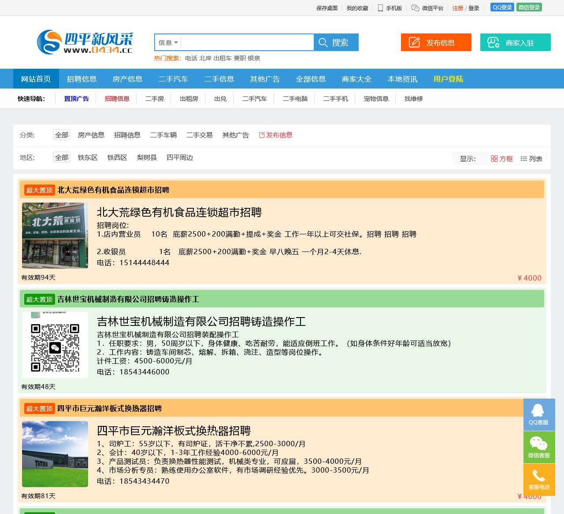Open QQ客服 floating sidebar icon
The image size is (564, 514).
pyautogui.click(x=539, y=414)
